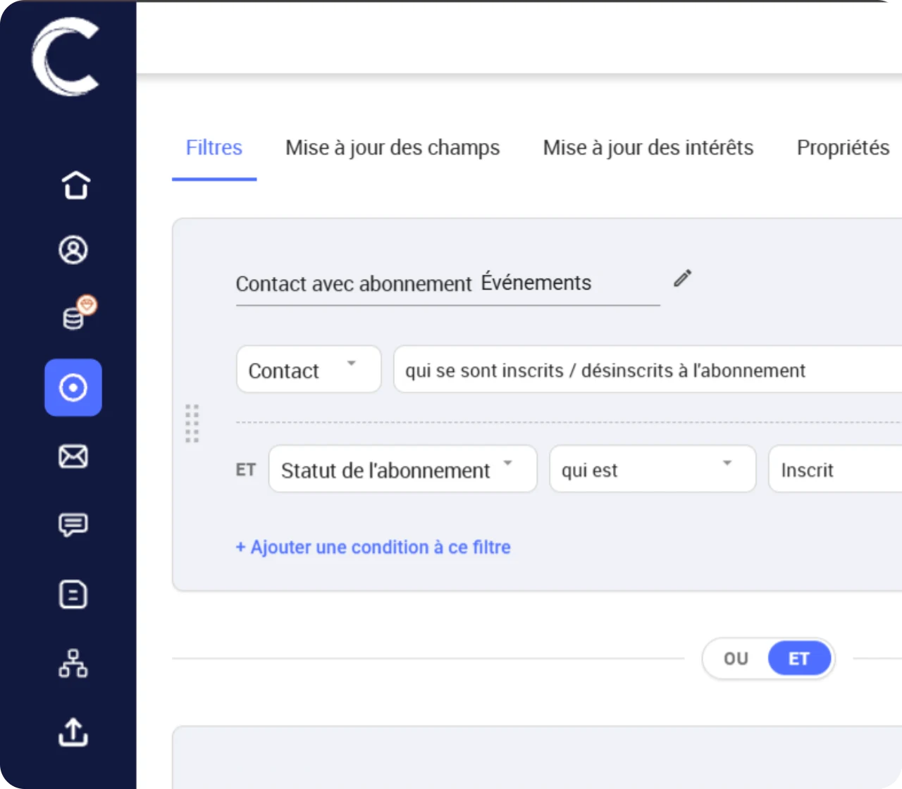Open the Mise à jour des intérêts tab

tap(648, 148)
